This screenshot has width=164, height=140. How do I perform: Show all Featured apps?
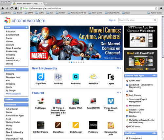(x=119, y=92)
